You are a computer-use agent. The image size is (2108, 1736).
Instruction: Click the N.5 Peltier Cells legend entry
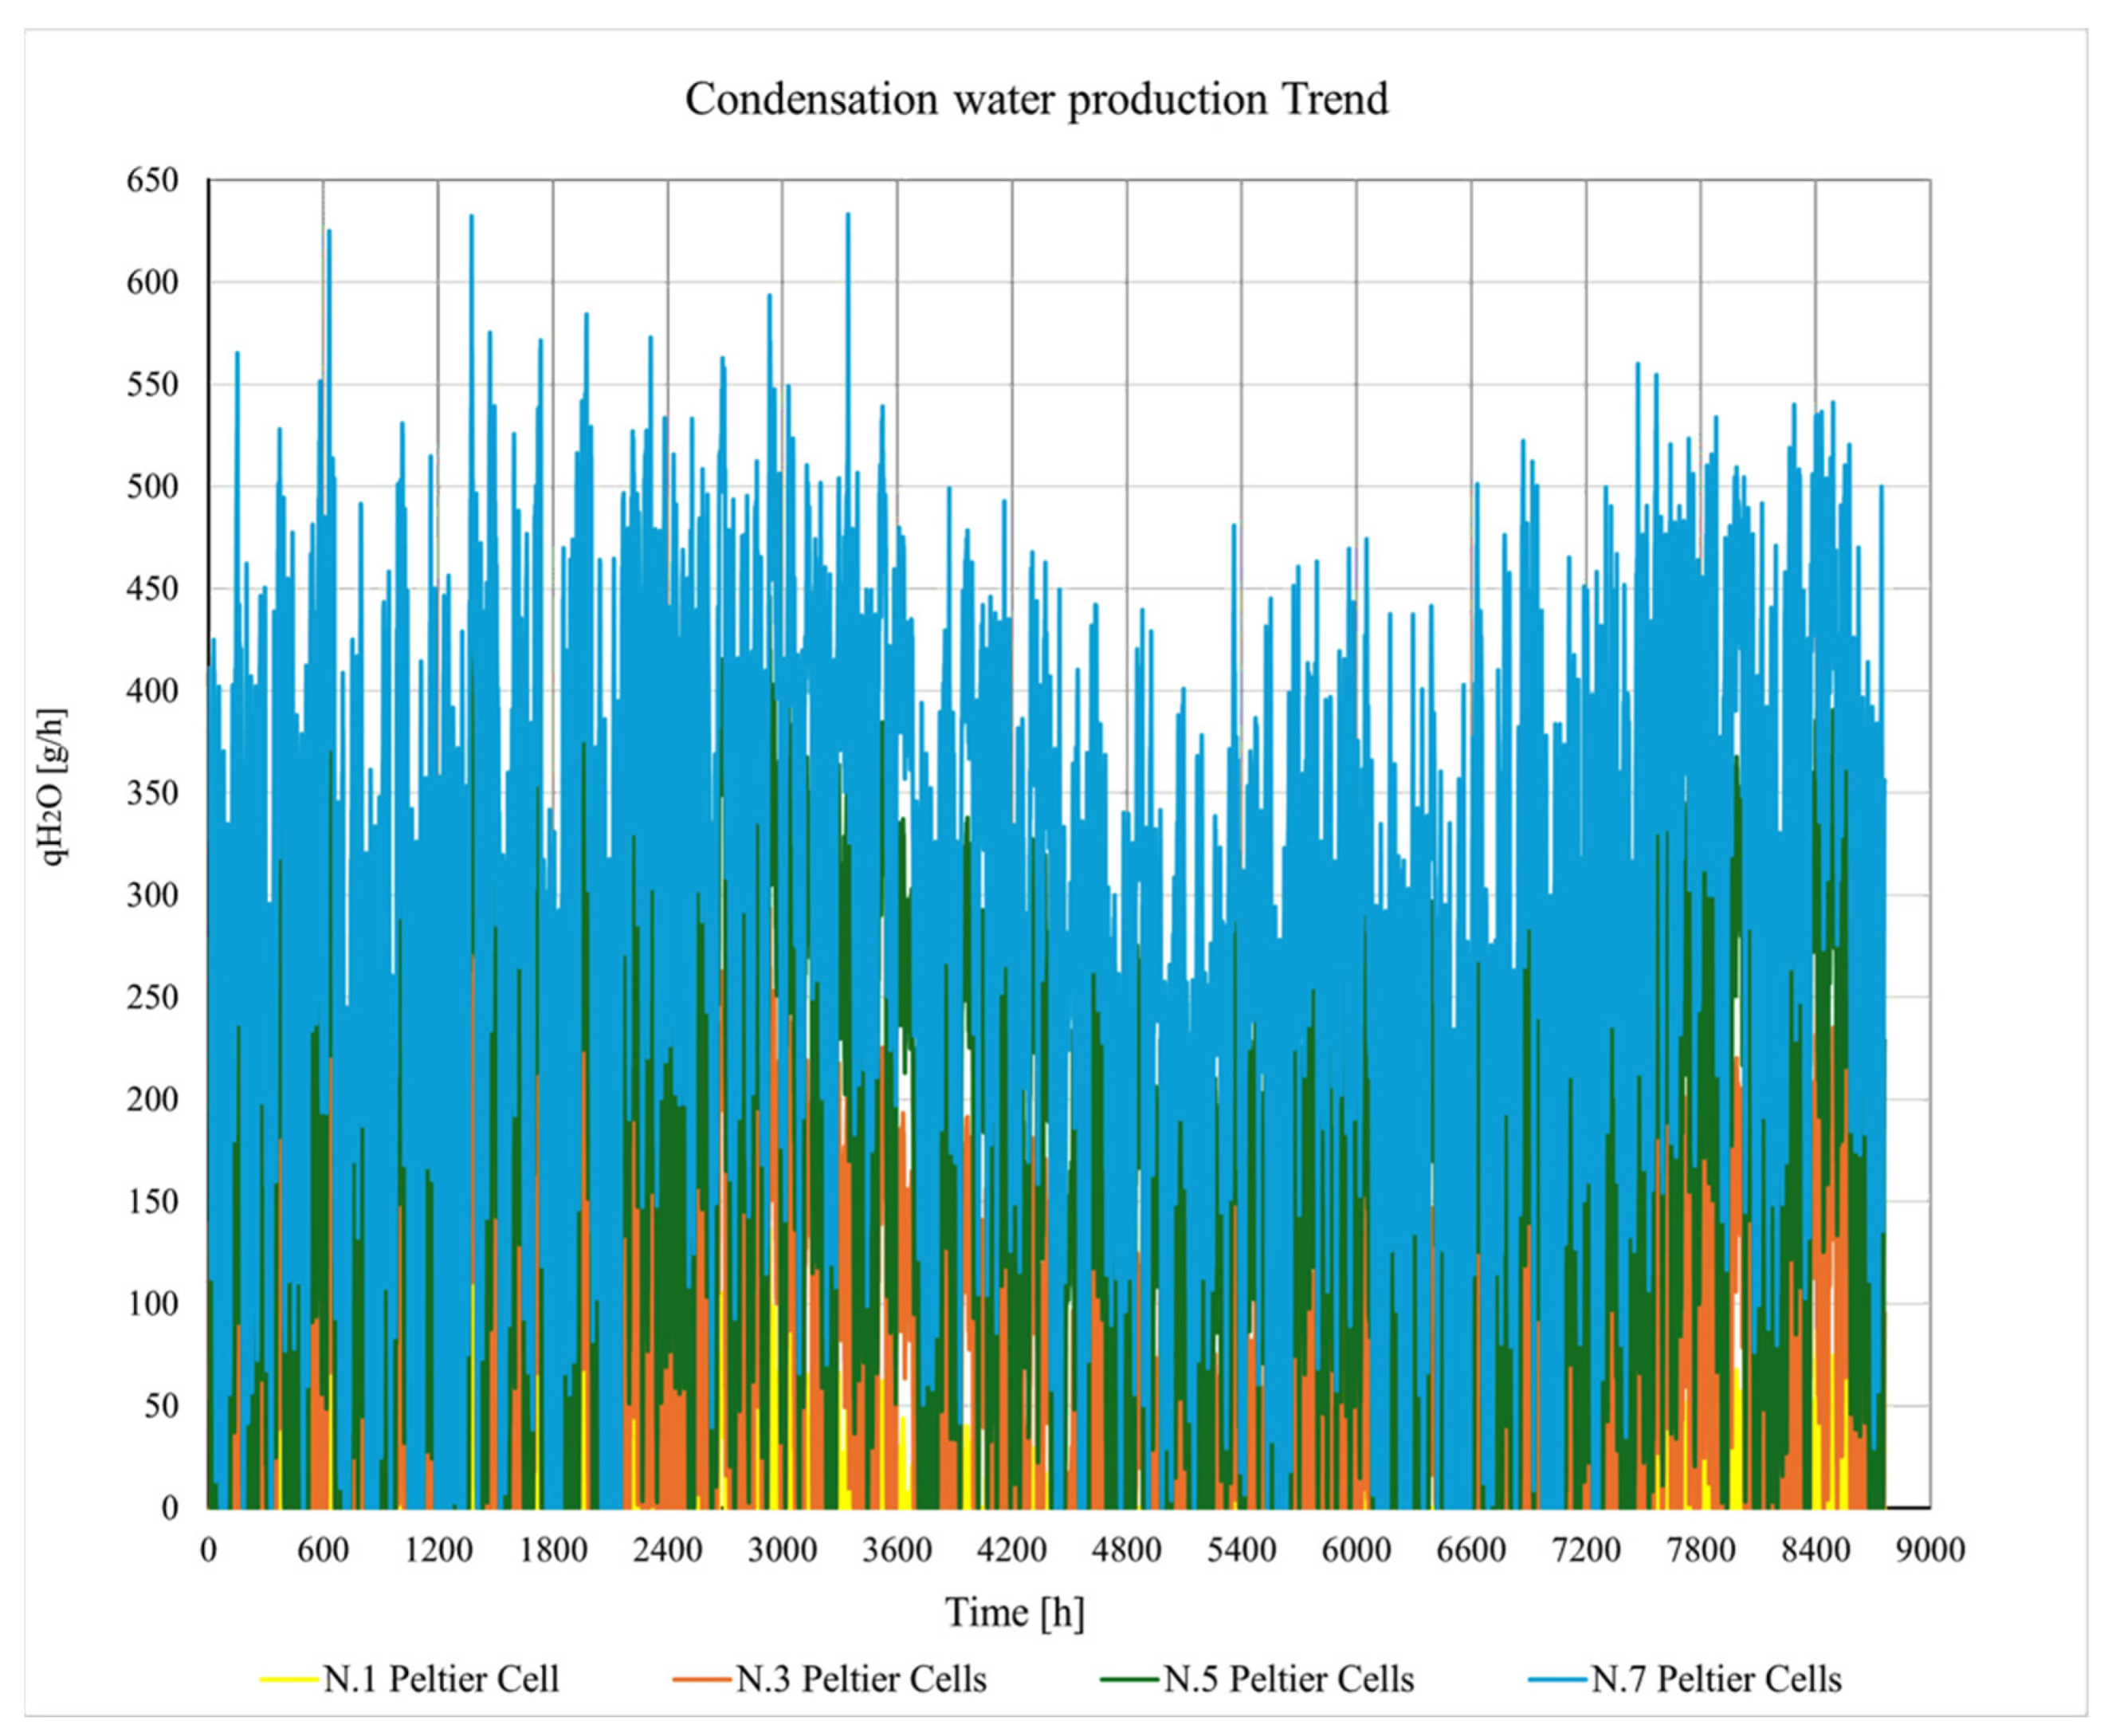tap(1288, 1678)
